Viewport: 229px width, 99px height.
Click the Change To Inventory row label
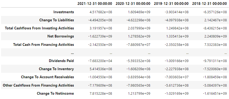(x=56, y=69)
